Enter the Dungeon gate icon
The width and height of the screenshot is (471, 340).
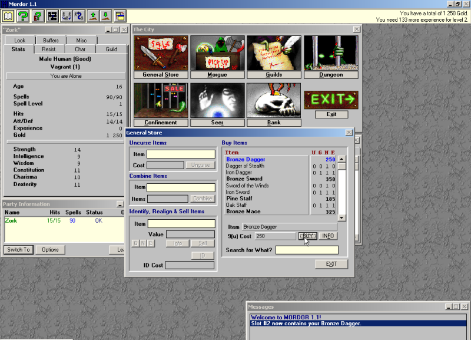click(x=330, y=53)
